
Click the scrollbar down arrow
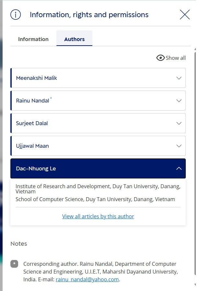pyautogui.click(x=195, y=285)
